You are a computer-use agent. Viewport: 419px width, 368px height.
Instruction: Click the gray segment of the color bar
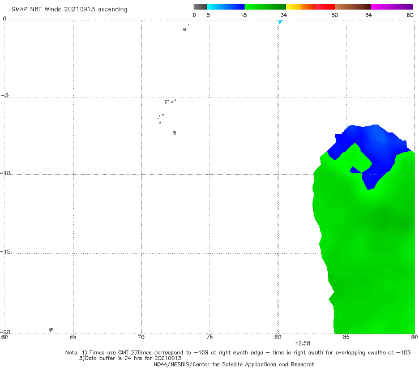tap(200, 7)
